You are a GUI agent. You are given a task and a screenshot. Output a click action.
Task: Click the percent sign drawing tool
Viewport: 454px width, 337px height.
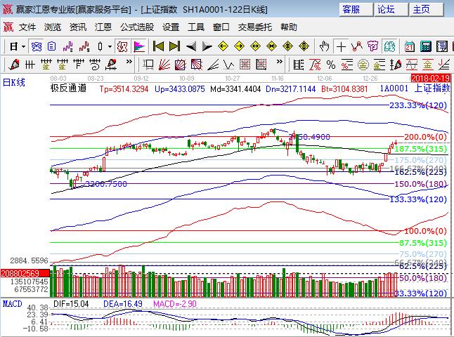pos(330,65)
